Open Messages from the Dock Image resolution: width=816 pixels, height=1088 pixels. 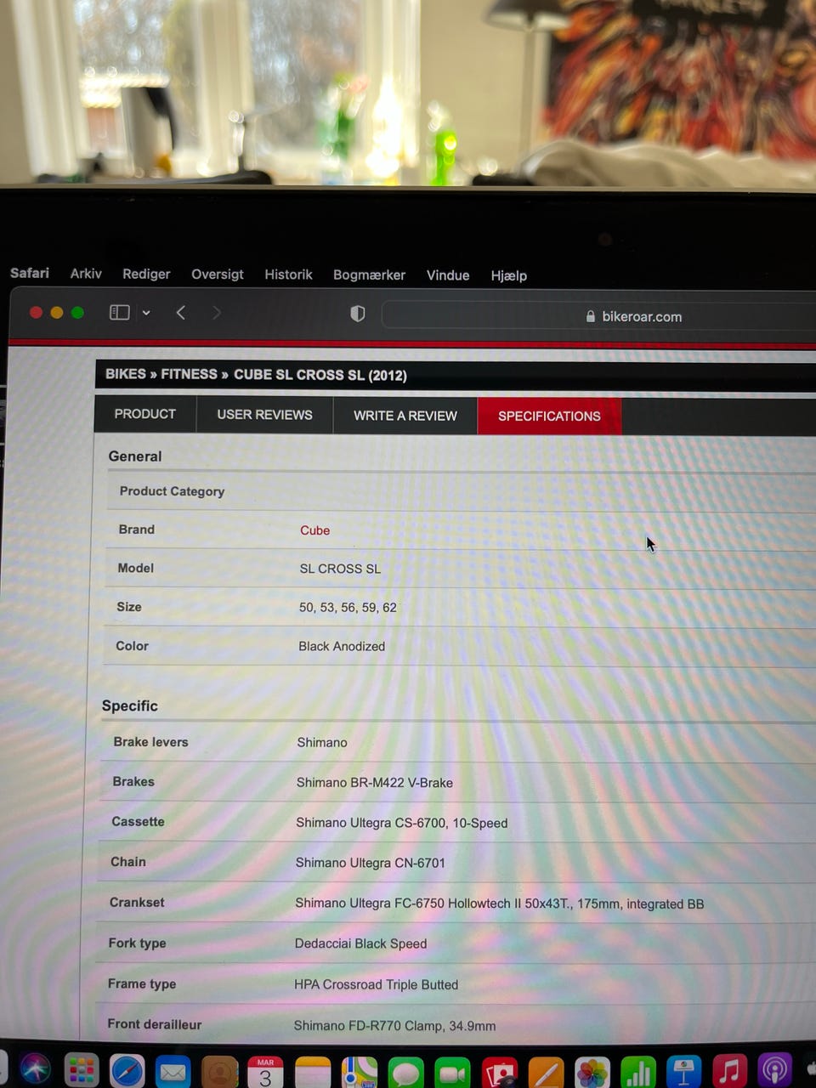(405, 1073)
